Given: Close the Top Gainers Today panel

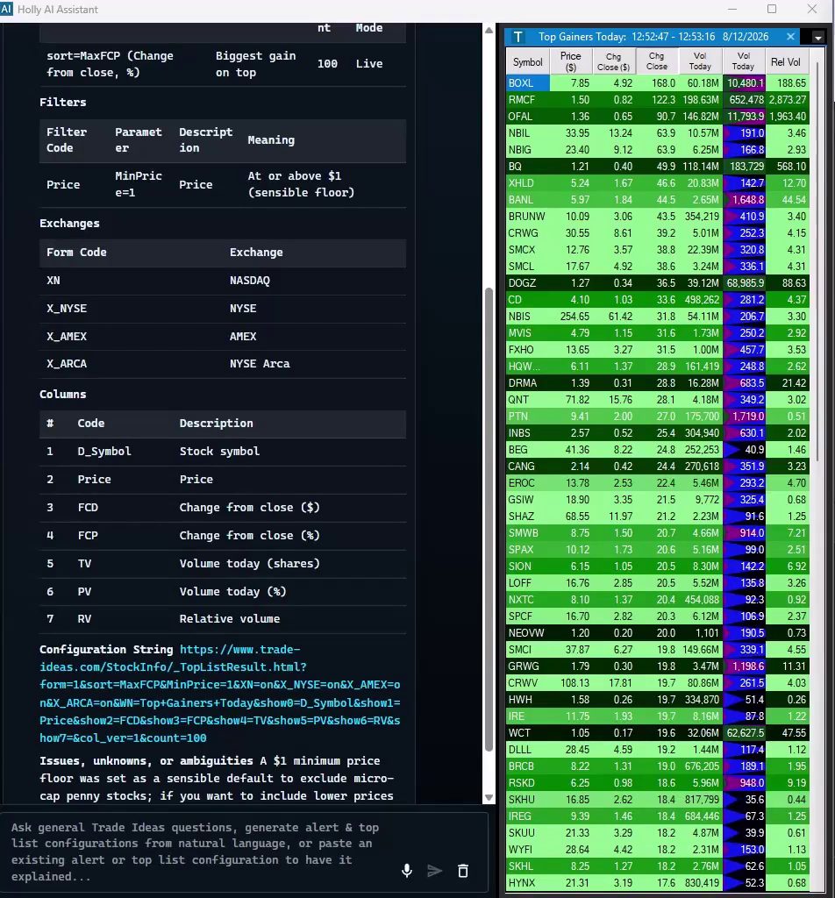Looking at the screenshot, I should tap(790, 37).
